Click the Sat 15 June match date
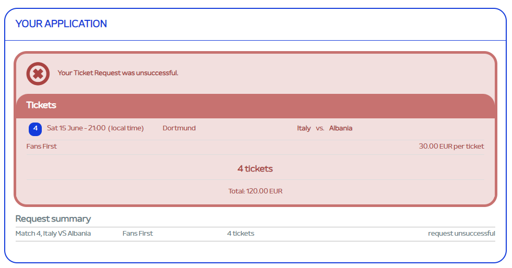Image resolution: width=512 pixels, height=268 pixels. pyautogui.click(x=76, y=128)
